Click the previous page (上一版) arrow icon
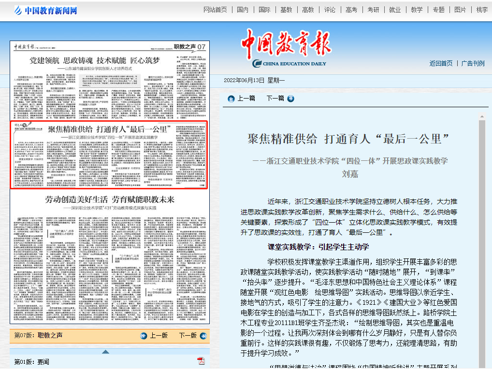Screen dimensions: 492x370 pyautogui.click(x=144, y=336)
